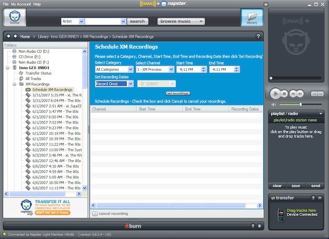Image resolution: width=329 pixels, height=239 pixels.
Task: Click the Home breadcrumb link
Action: pyautogui.click(x=25, y=36)
